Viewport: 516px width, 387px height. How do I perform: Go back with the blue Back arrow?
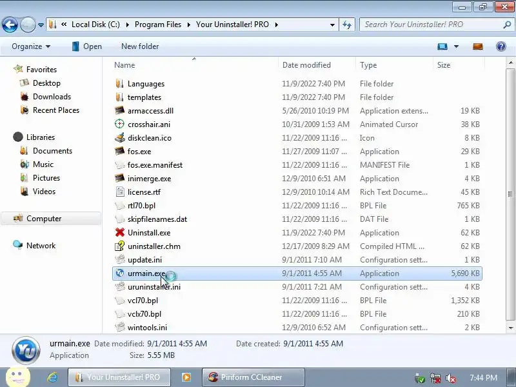(x=10, y=25)
